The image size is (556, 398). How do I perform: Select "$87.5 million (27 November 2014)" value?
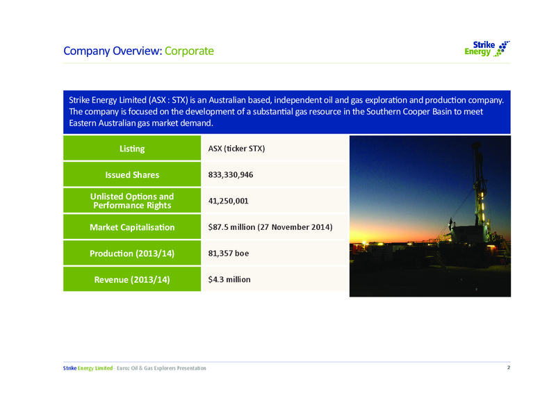coord(270,227)
